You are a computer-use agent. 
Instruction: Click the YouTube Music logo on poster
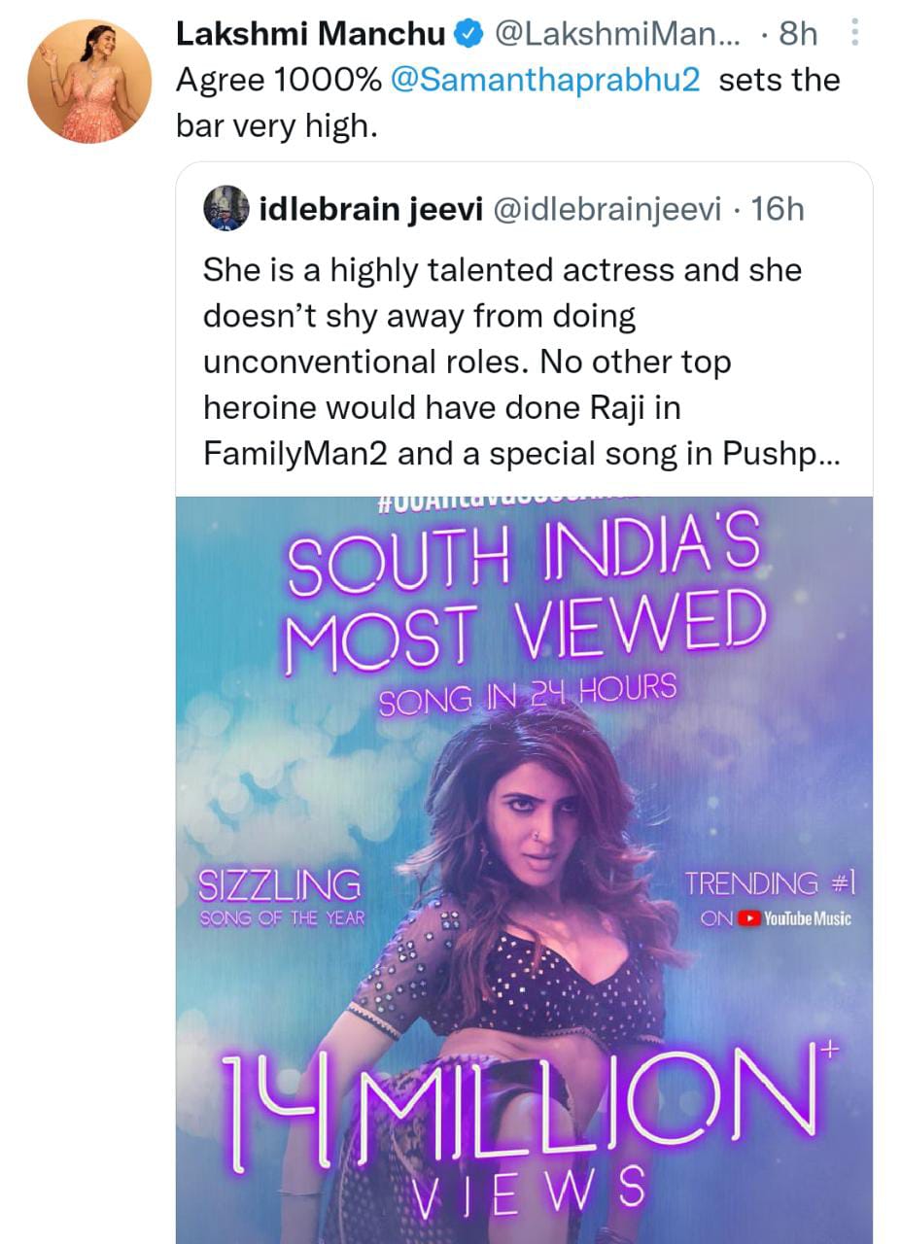[x=795, y=917]
